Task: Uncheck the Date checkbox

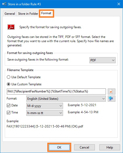Action: point(9,106)
